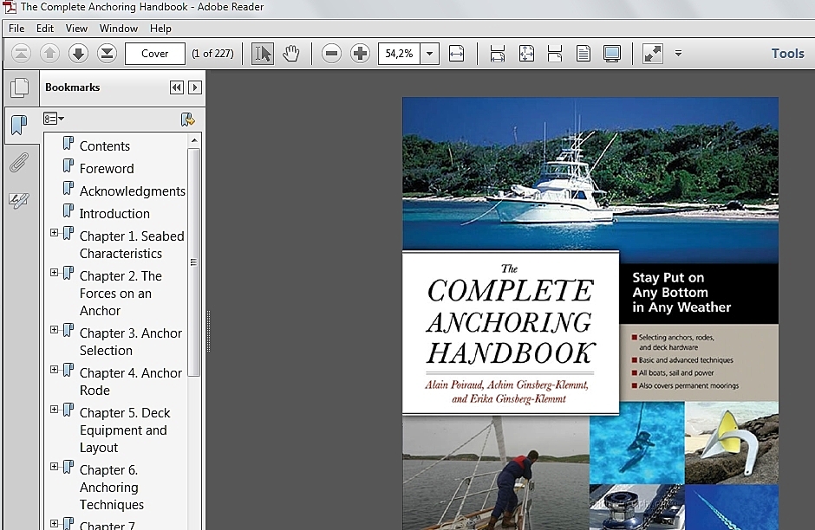Click the third page-fit icon
Image resolution: width=815 pixels, height=530 pixels.
click(555, 54)
